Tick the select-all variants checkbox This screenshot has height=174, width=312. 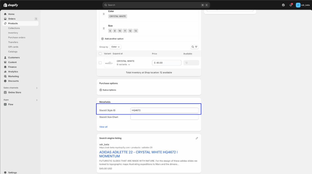point(100,54)
